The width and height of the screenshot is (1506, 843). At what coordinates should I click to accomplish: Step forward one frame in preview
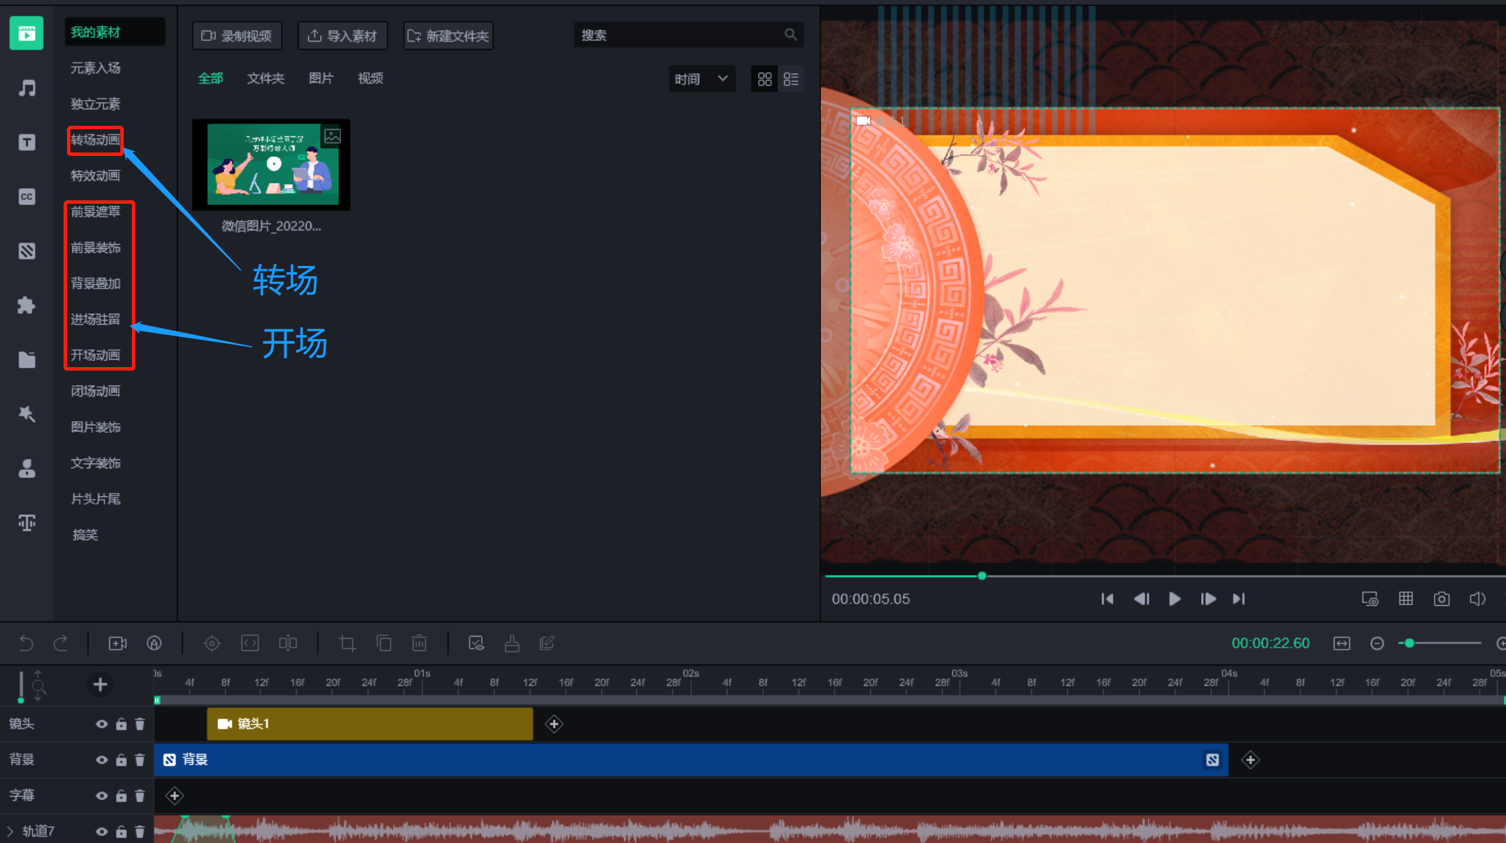coord(1208,600)
